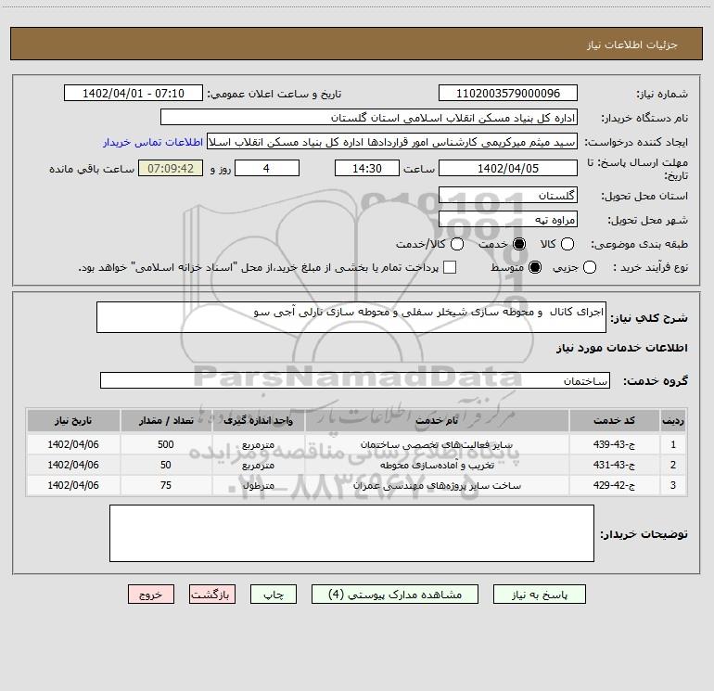Click the توضیحات خریدار text area
Viewport: 714px width, 691px height.
(351, 533)
